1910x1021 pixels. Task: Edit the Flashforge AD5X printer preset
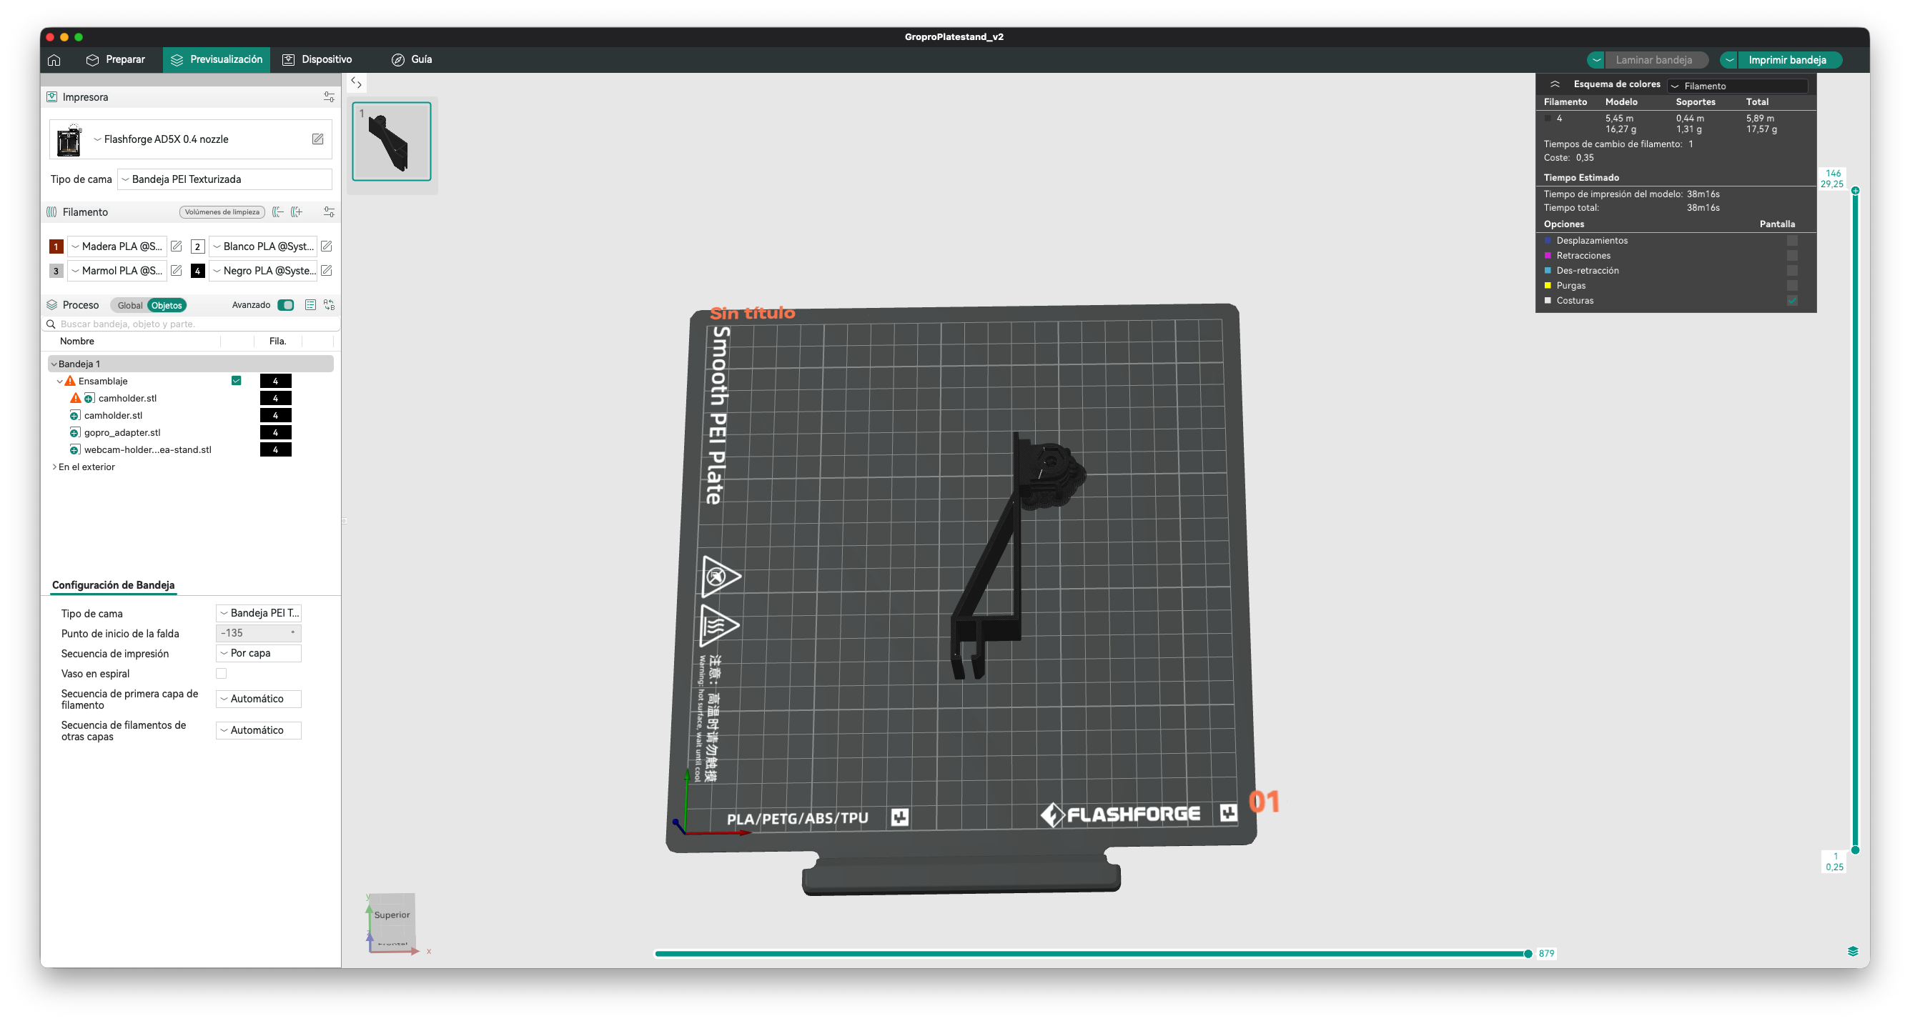(317, 139)
